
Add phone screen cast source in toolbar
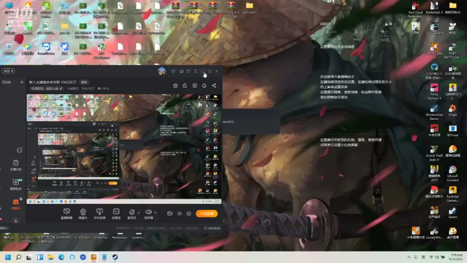point(99,213)
